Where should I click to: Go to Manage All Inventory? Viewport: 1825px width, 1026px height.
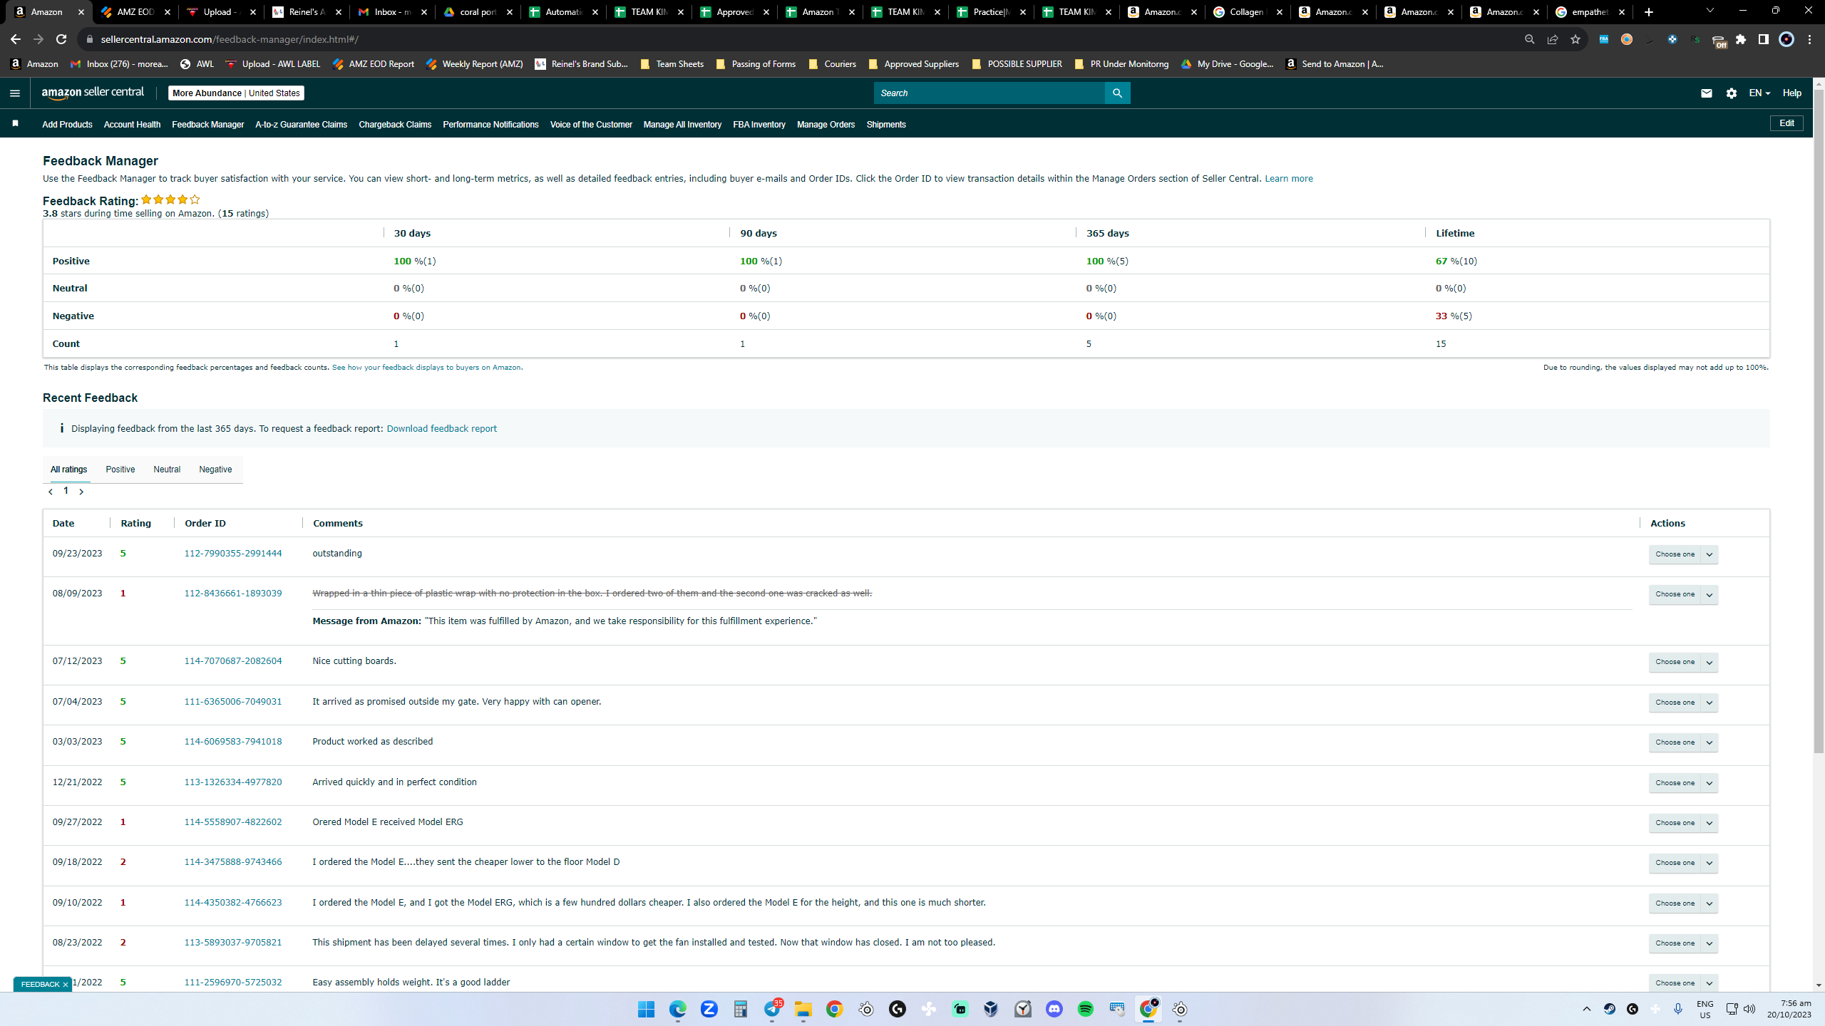pos(682,125)
